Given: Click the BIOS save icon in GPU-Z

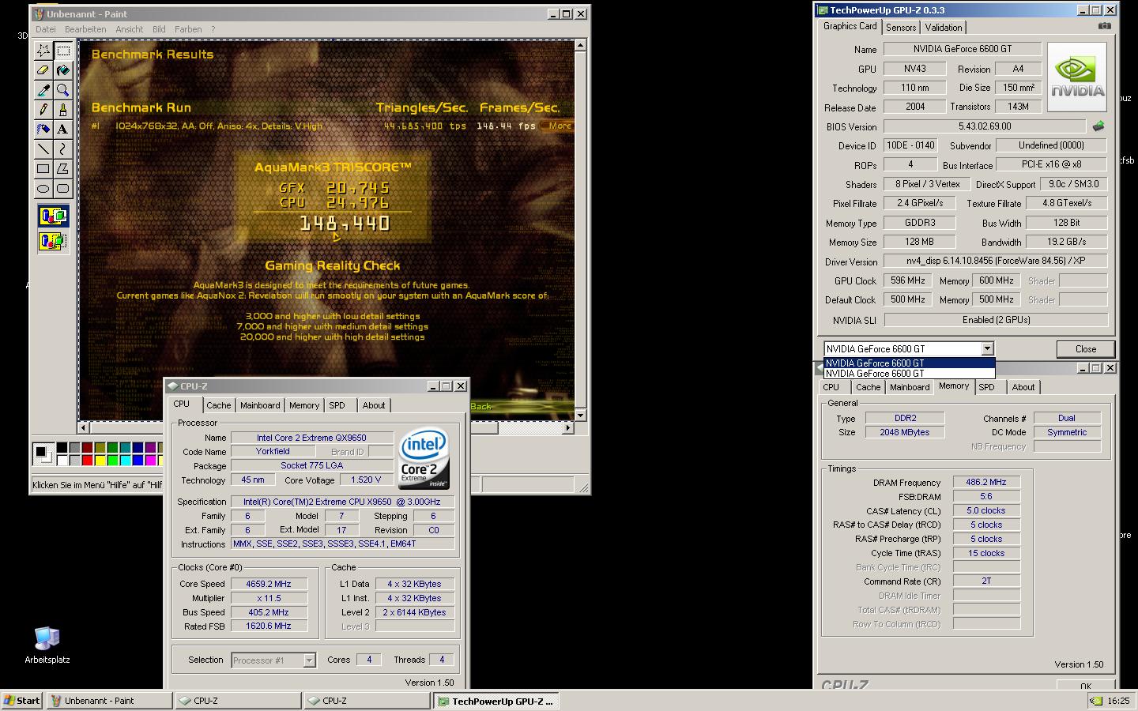Looking at the screenshot, I should click(x=1098, y=126).
